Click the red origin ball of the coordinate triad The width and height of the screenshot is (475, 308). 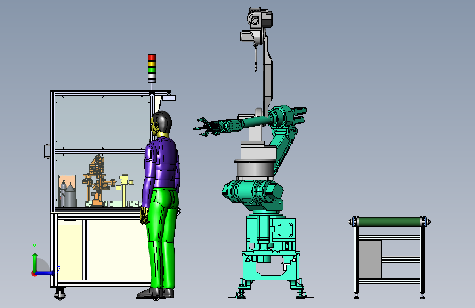(x=34, y=273)
